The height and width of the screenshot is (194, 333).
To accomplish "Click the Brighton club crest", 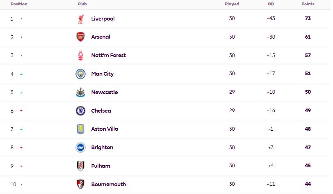I will (80, 148).
